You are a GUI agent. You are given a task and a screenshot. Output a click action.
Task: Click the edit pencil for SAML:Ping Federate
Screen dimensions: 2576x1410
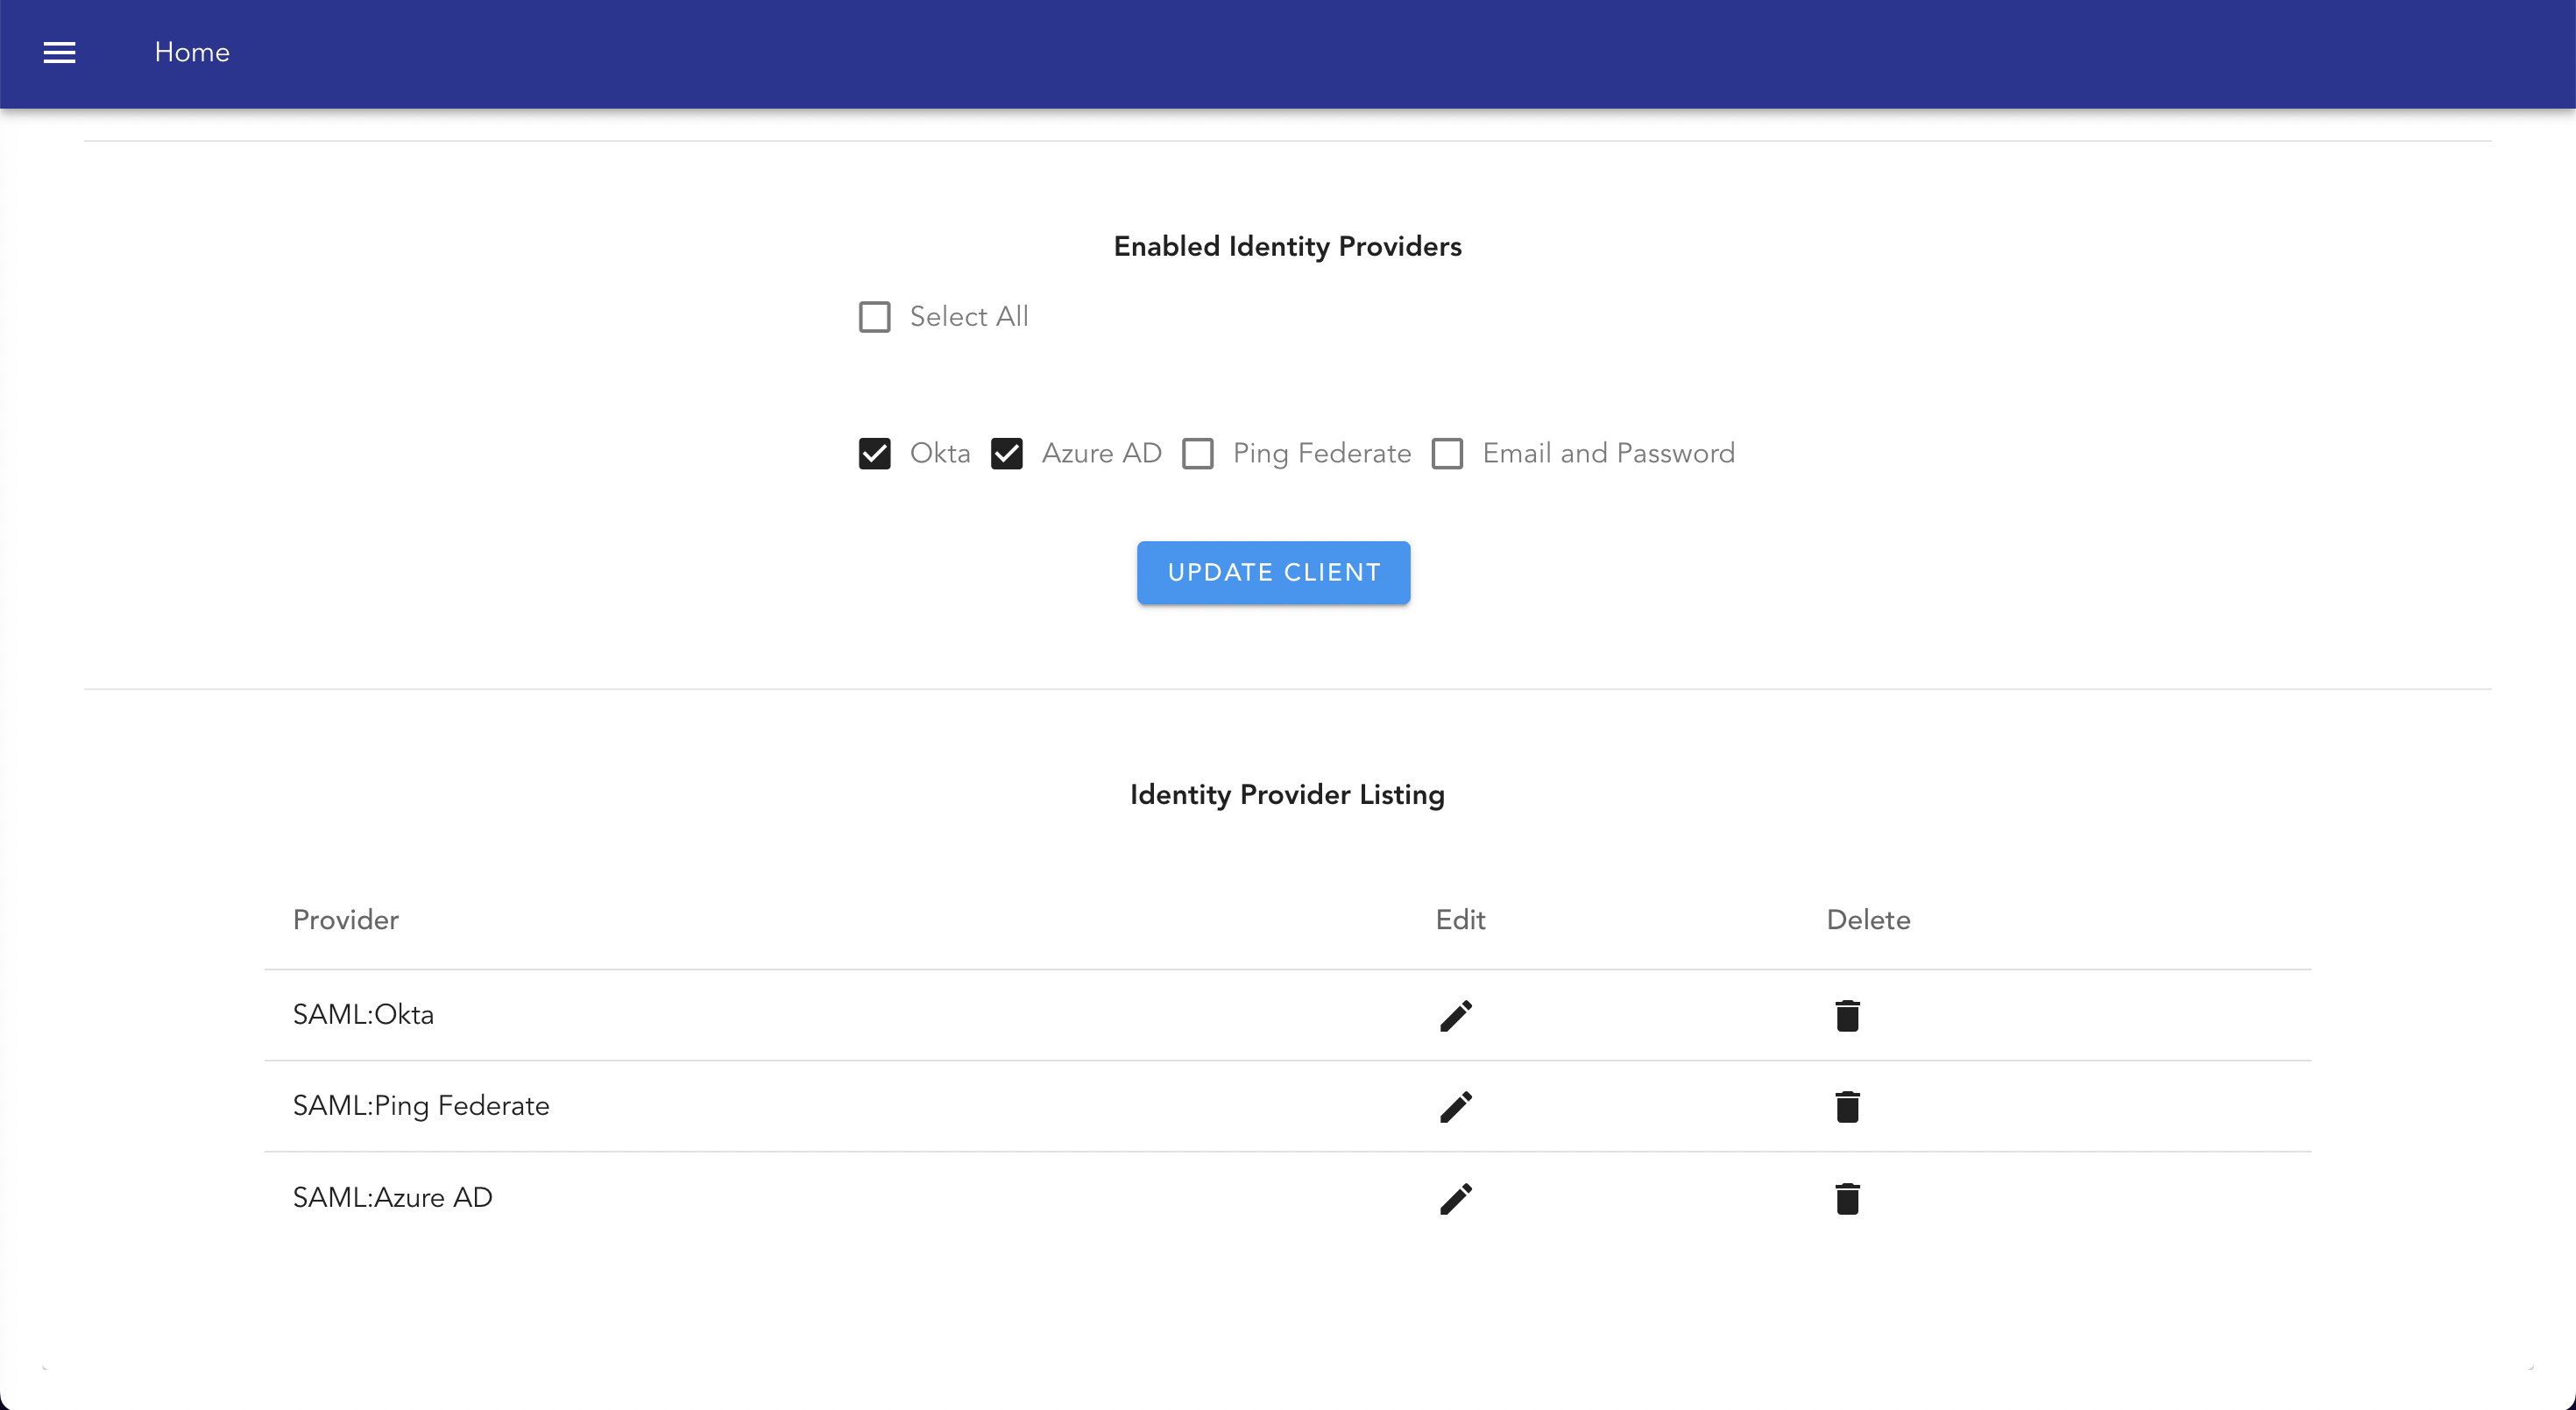1456,1106
